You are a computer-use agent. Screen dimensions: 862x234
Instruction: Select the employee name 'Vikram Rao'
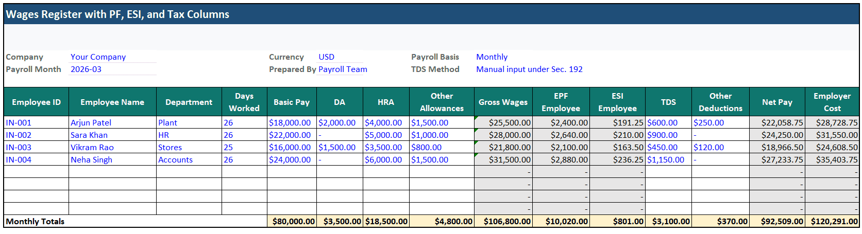pyautogui.click(x=112, y=147)
